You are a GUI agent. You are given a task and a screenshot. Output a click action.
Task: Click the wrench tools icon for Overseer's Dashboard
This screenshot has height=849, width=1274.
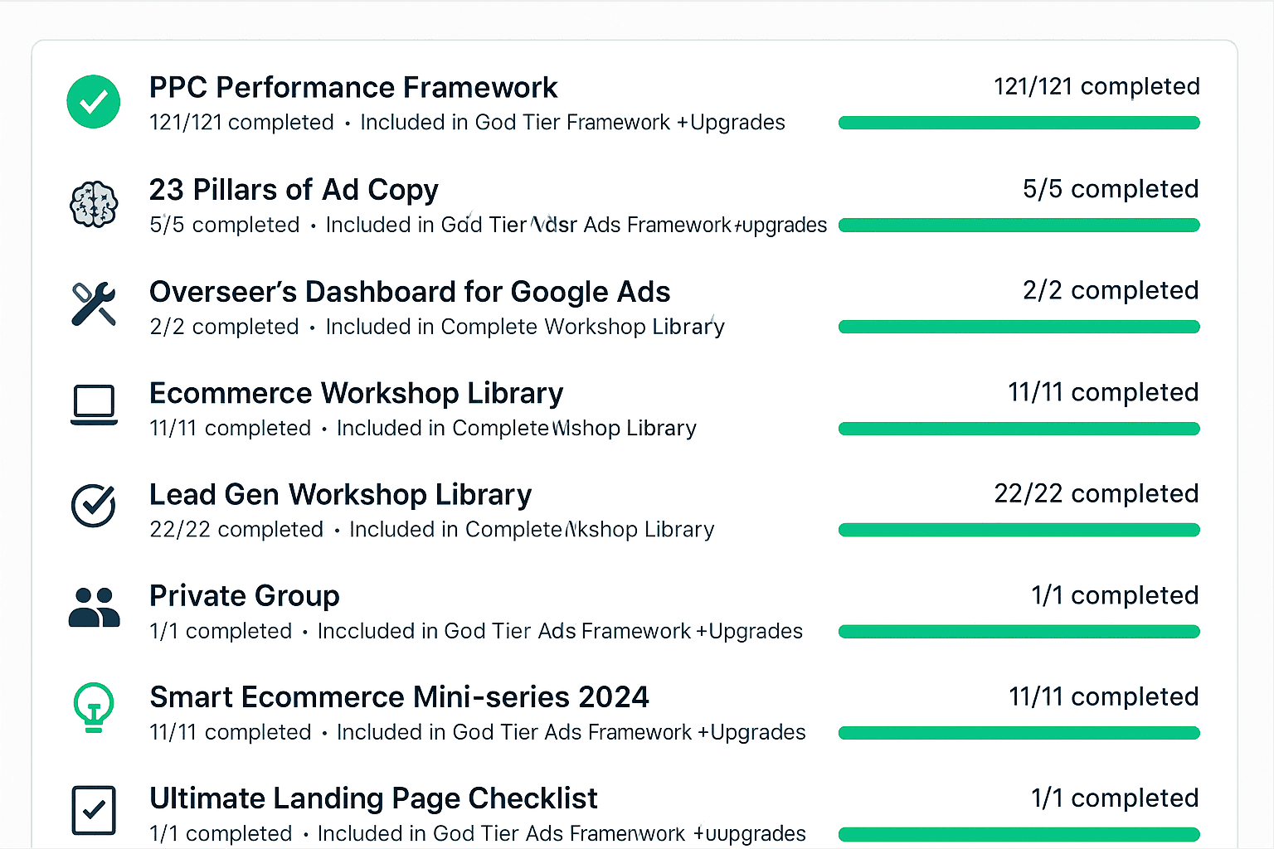point(94,304)
